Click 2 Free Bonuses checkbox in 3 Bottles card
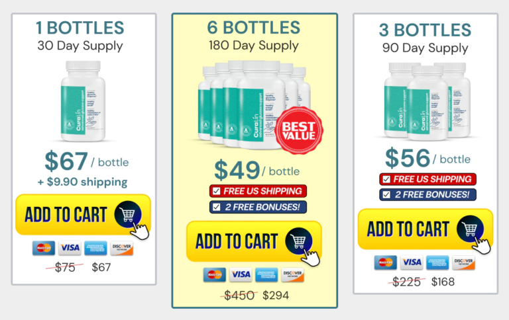 pyautogui.click(x=386, y=194)
